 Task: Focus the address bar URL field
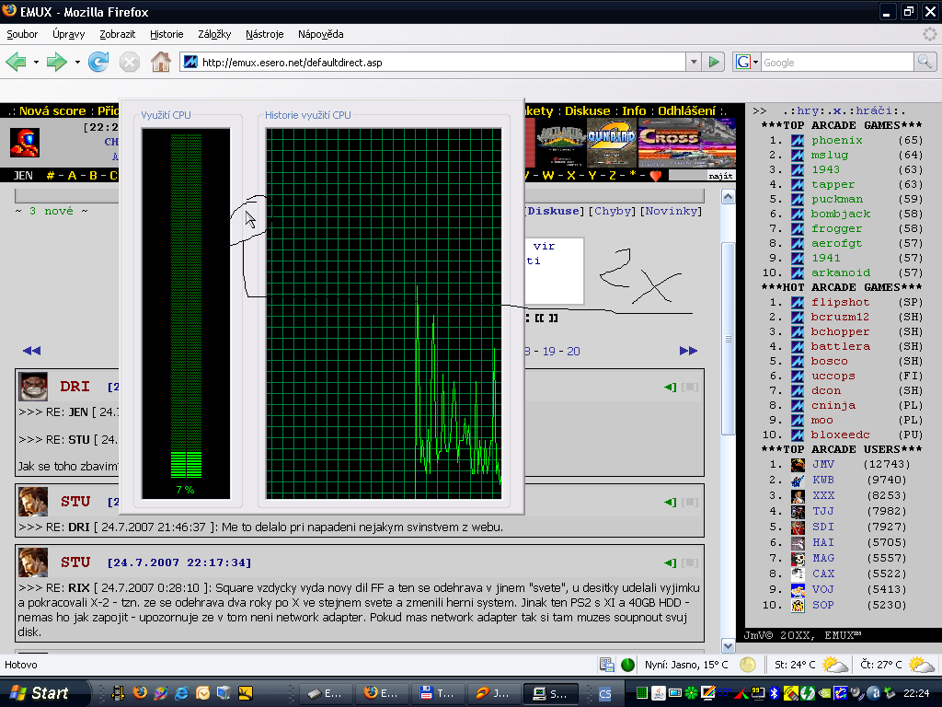tap(432, 62)
